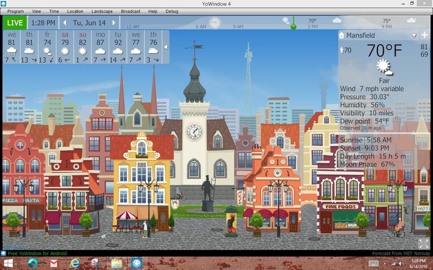Screen dimensions: 433x270
Task: Open the Broadcast menu
Action: (x=130, y=11)
